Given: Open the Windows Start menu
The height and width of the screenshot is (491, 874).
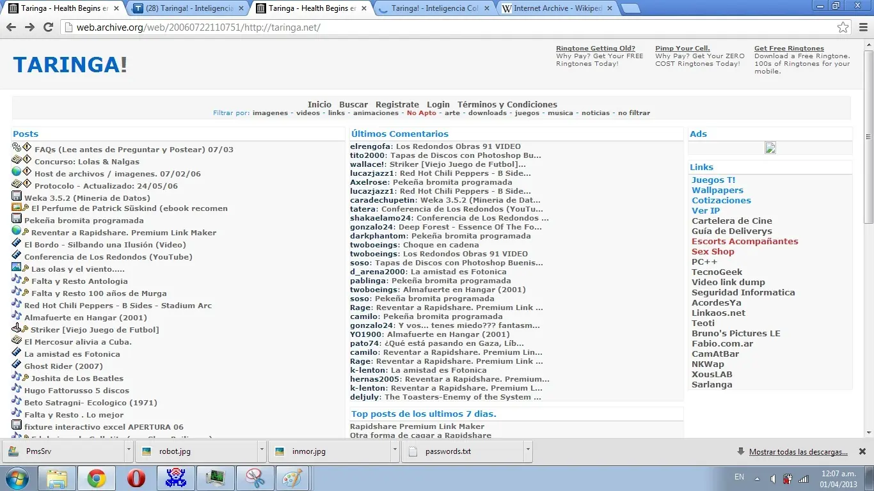Looking at the screenshot, I should [x=17, y=478].
